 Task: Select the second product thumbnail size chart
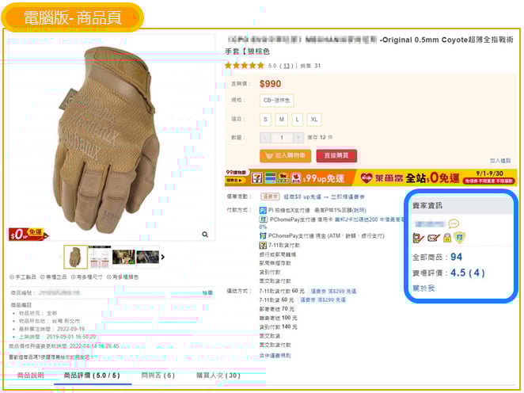point(100,257)
